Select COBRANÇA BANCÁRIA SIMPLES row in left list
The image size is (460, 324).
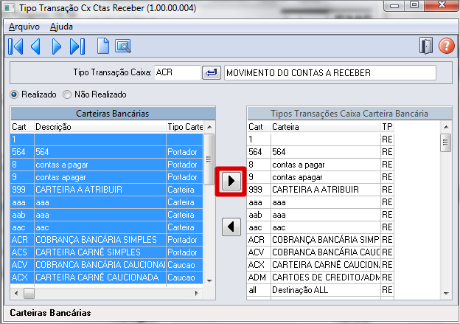(x=106, y=240)
